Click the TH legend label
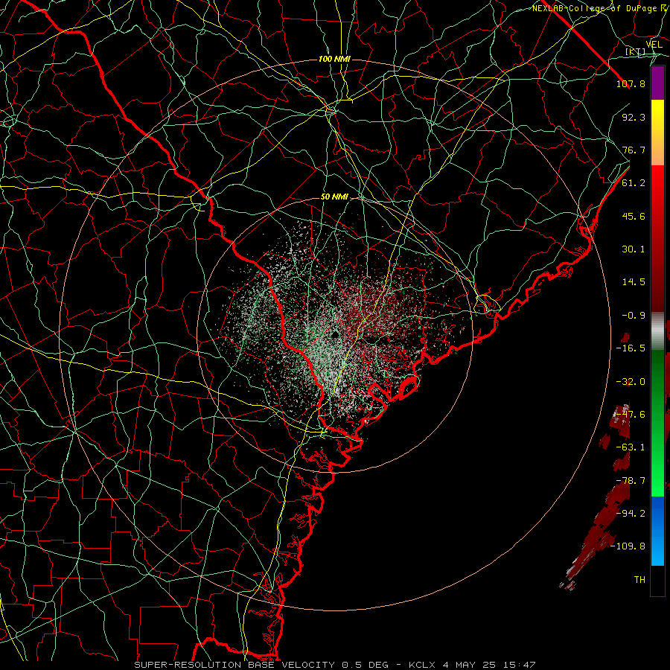Screen dimensions: 670x670 click(x=639, y=580)
